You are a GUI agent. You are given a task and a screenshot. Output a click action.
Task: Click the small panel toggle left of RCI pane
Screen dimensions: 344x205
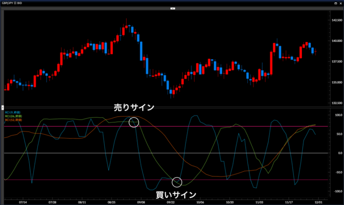pyautogui.click(x=2, y=107)
